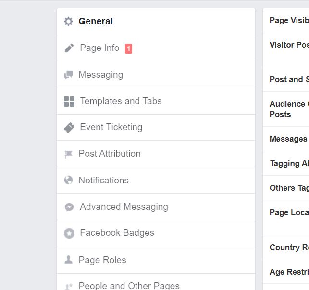
Task: Click the Visitor Posts setting row
Action: pos(286,49)
